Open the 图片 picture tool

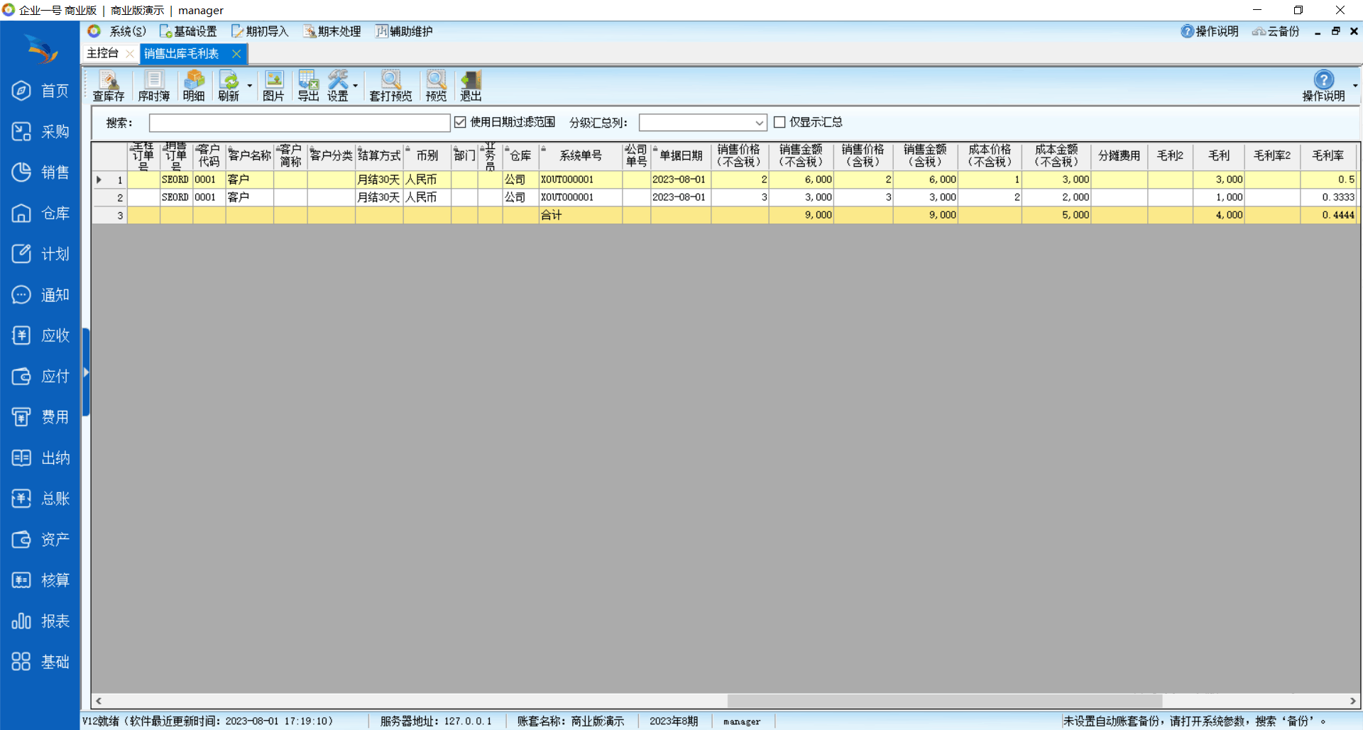coord(273,86)
